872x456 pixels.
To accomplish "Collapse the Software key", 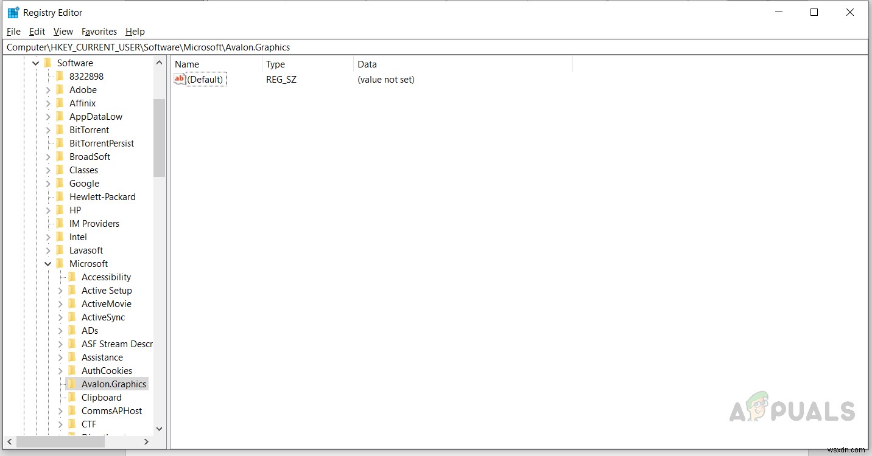I will pos(36,63).
